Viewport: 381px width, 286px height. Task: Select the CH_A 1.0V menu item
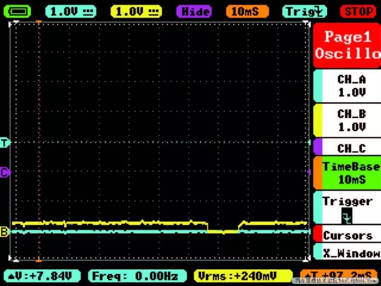pos(347,86)
